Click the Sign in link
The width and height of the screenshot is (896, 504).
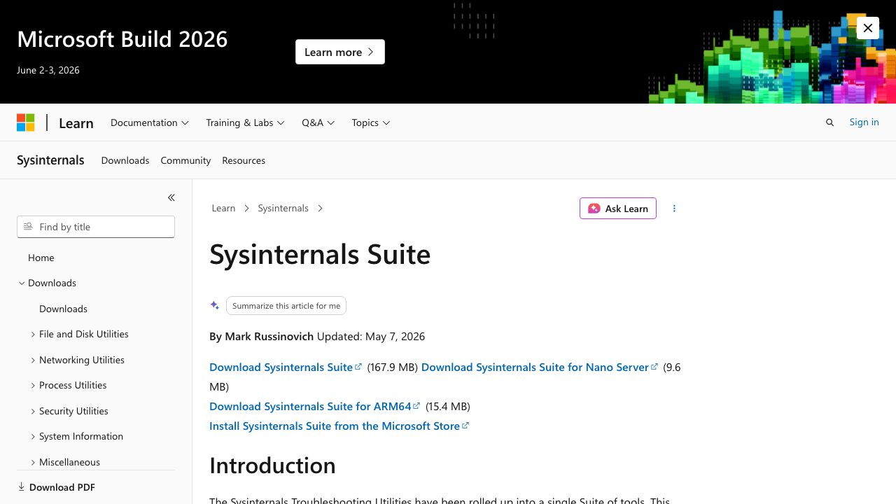tap(864, 122)
